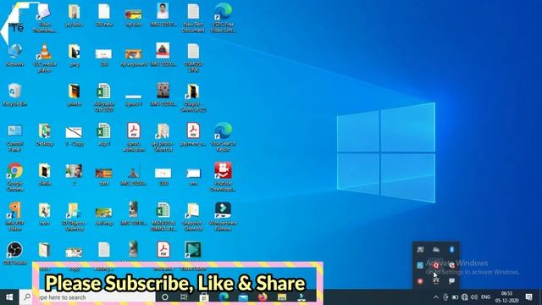Screen dimensions: 542x305
Task: Launch Firefox from the taskbar
Action: tap(263, 297)
